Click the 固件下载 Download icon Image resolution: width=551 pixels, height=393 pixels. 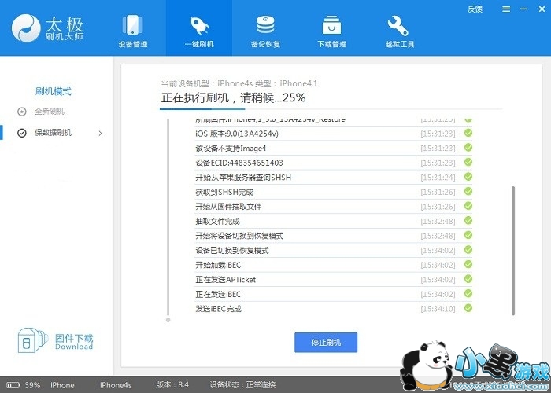(32, 340)
